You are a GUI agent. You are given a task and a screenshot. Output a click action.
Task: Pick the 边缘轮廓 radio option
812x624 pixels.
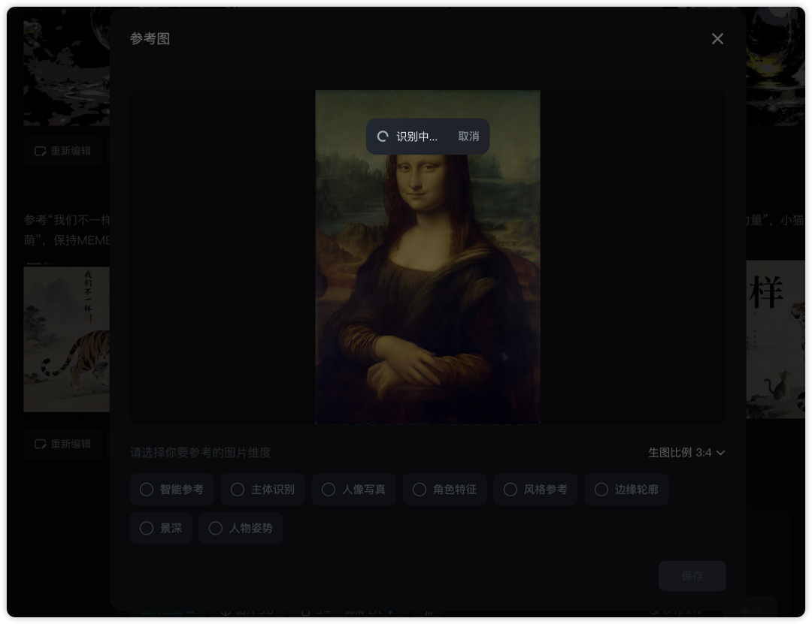pos(626,489)
